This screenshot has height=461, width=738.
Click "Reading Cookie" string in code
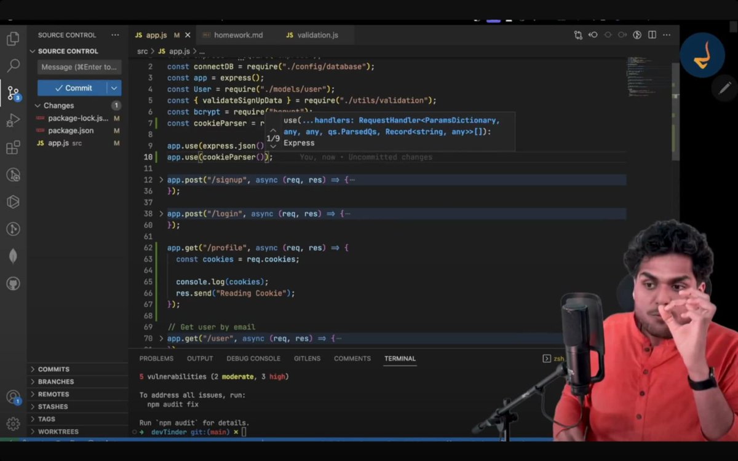pos(252,293)
